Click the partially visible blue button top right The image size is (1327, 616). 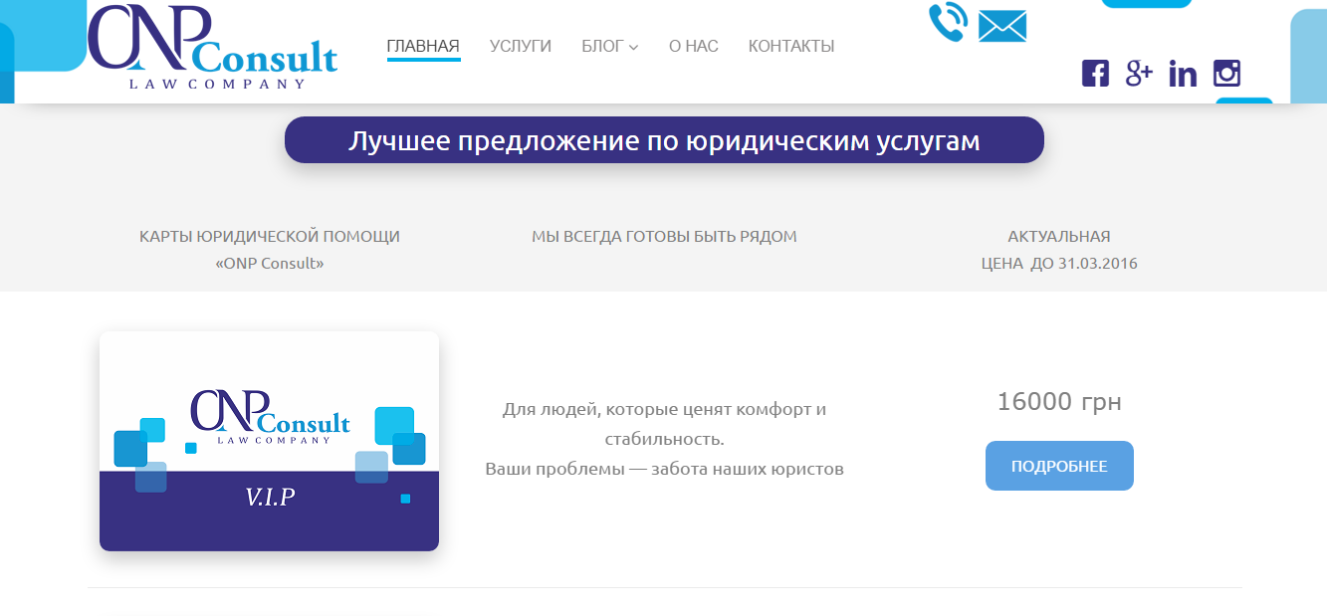pyautogui.click(x=1147, y=4)
